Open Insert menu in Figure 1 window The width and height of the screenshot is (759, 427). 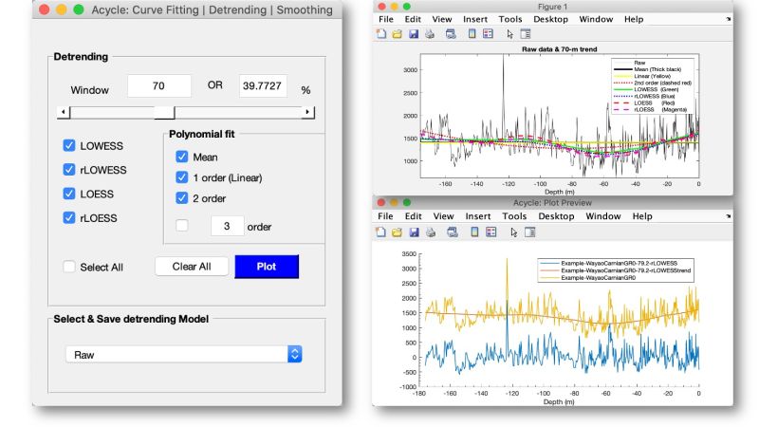point(475,19)
